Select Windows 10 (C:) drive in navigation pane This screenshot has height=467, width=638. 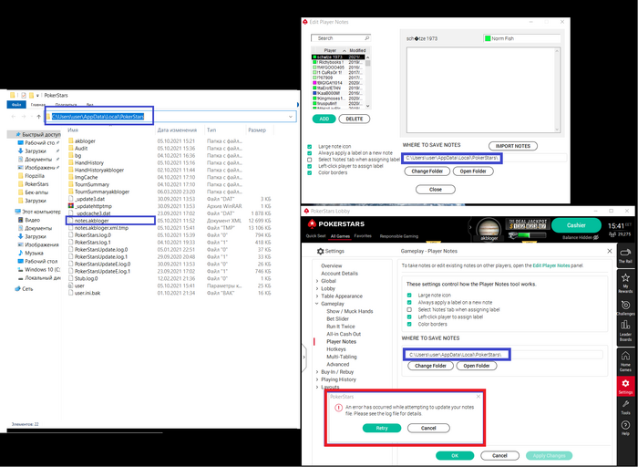(42, 270)
